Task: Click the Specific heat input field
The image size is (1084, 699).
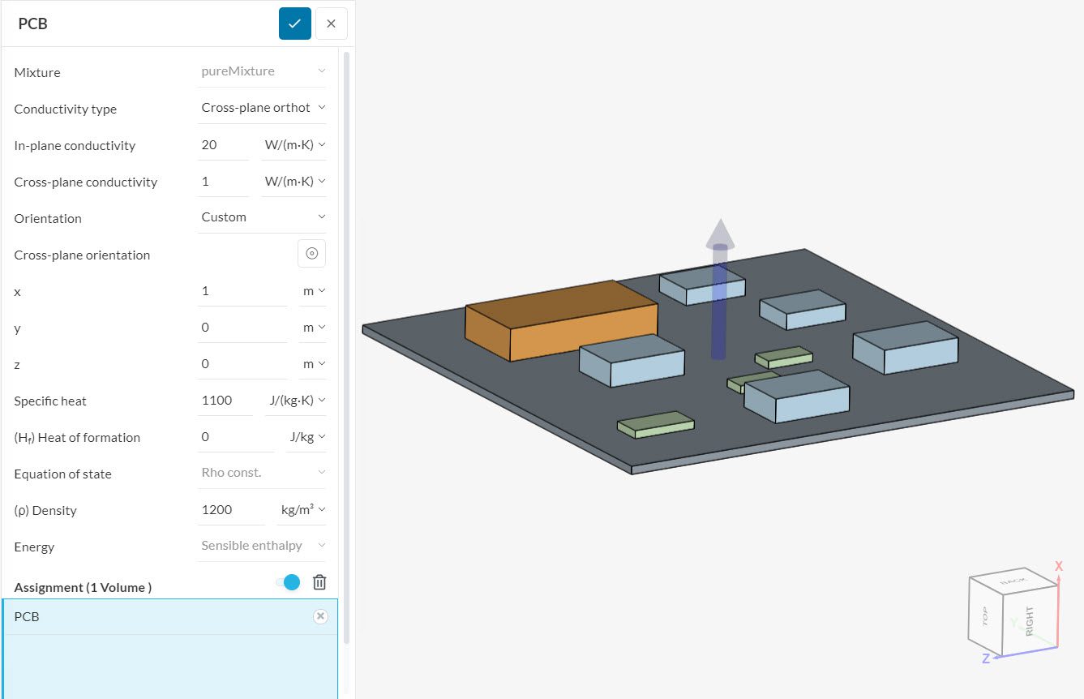Action: pos(226,401)
